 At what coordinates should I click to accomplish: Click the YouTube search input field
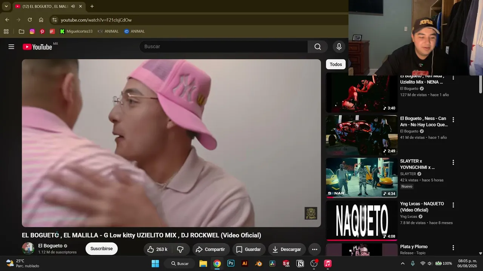[x=223, y=47]
